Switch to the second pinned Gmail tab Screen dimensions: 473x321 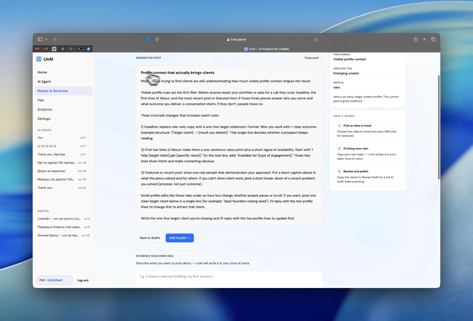pos(45,49)
